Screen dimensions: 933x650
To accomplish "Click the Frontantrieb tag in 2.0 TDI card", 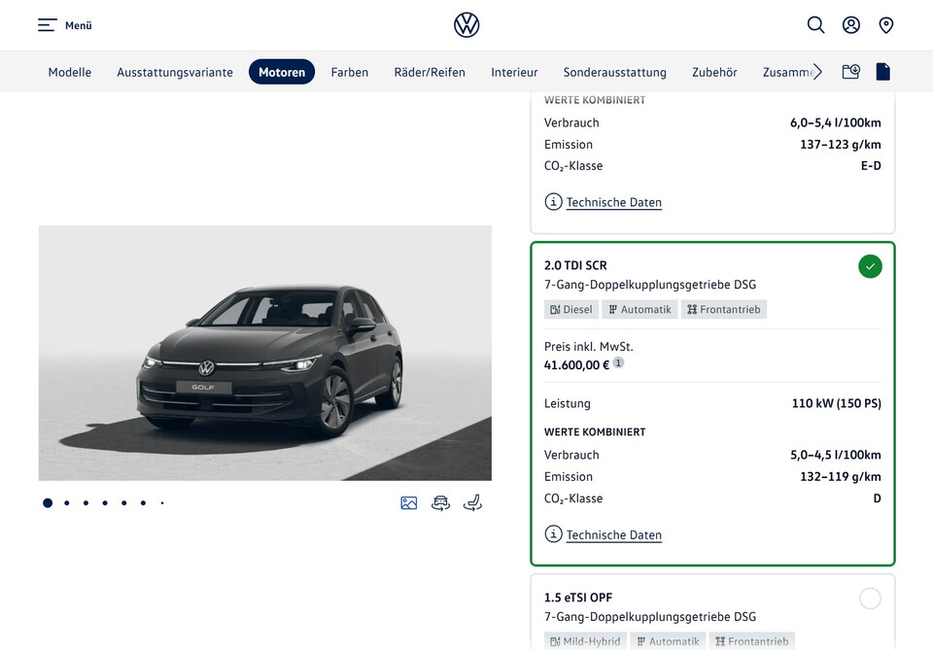I will click(x=724, y=309).
